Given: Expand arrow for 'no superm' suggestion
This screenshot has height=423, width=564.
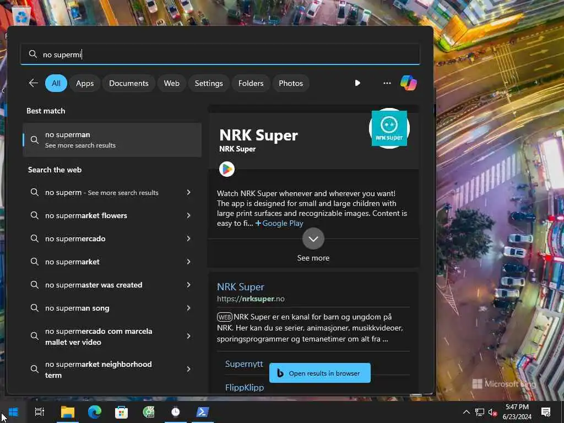Looking at the screenshot, I should [x=188, y=192].
